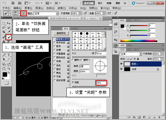Open 文件(F) menu
This screenshot has height=120, width=166.
click(x=6, y=8)
